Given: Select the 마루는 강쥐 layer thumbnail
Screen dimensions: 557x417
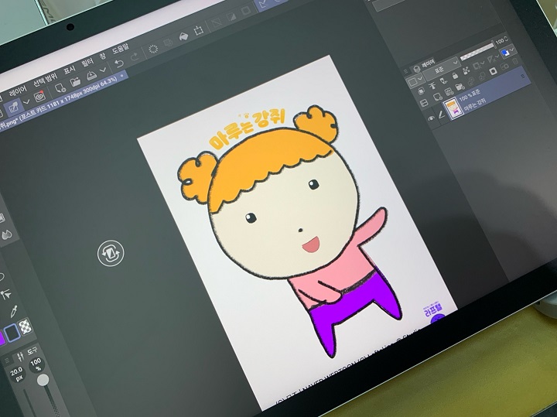Looking at the screenshot, I should pyautogui.click(x=454, y=108).
